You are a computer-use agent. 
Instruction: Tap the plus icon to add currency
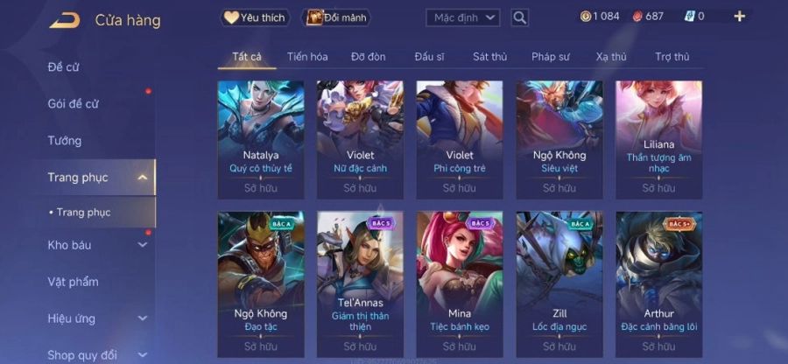click(x=739, y=17)
